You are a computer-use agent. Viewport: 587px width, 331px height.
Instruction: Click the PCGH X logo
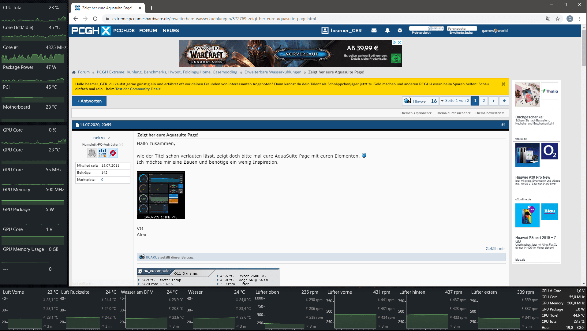tap(91, 31)
